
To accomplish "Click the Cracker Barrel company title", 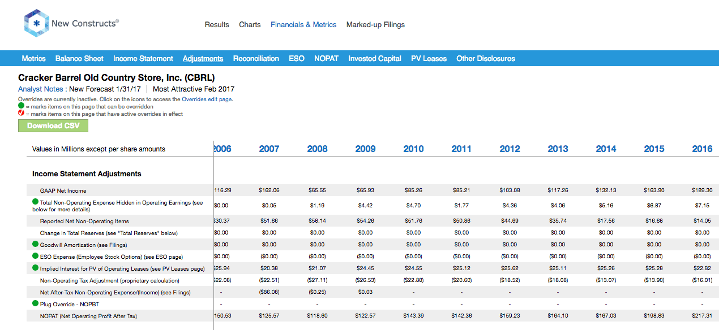I will coord(117,77).
